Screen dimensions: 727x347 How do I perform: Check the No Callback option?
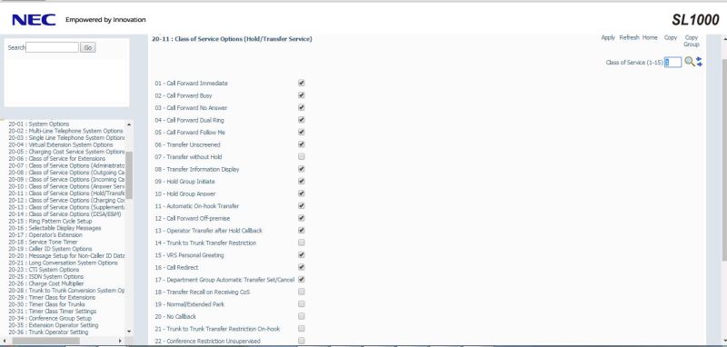click(x=302, y=316)
